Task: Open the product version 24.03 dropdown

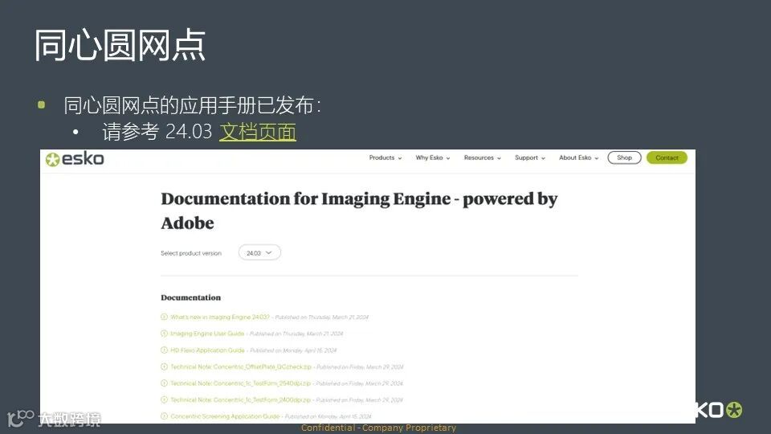Action: (x=259, y=252)
